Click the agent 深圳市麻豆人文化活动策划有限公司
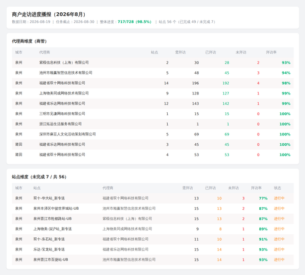Image resolution: width=305 pixels, height=275 pixels. pyautogui.click(x=68, y=134)
